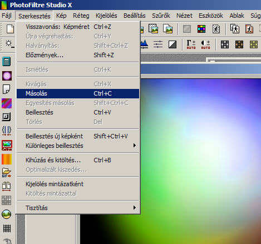Click the duplicate pages running man icon
The width and height of the screenshot is (261, 244).
tap(235, 29)
